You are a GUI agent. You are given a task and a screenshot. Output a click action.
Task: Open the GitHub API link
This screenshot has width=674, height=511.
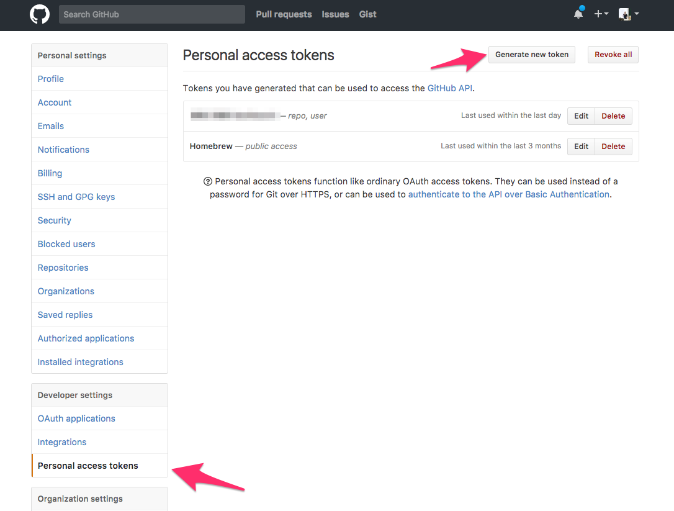[449, 88]
